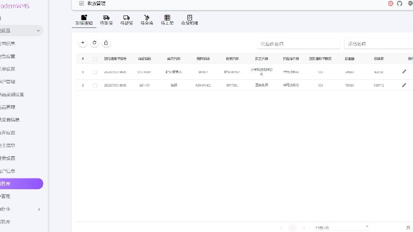Open the rows-per-page dropdown

click(x=342, y=227)
